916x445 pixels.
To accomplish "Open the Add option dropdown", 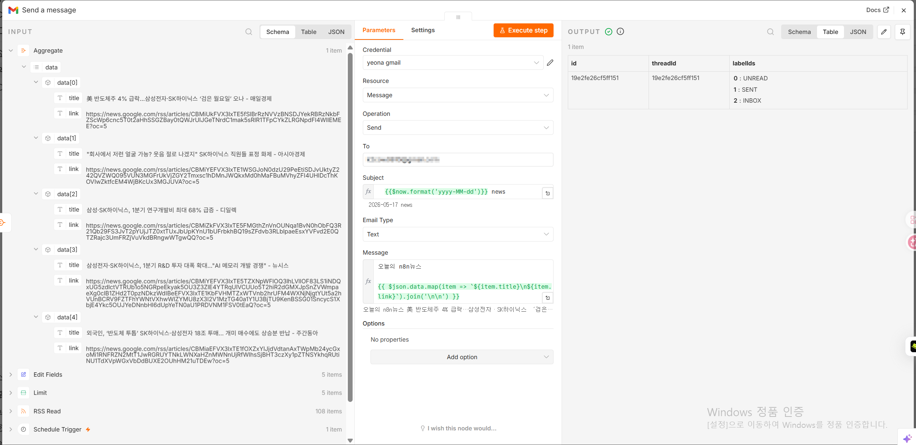I will coord(462,357).
